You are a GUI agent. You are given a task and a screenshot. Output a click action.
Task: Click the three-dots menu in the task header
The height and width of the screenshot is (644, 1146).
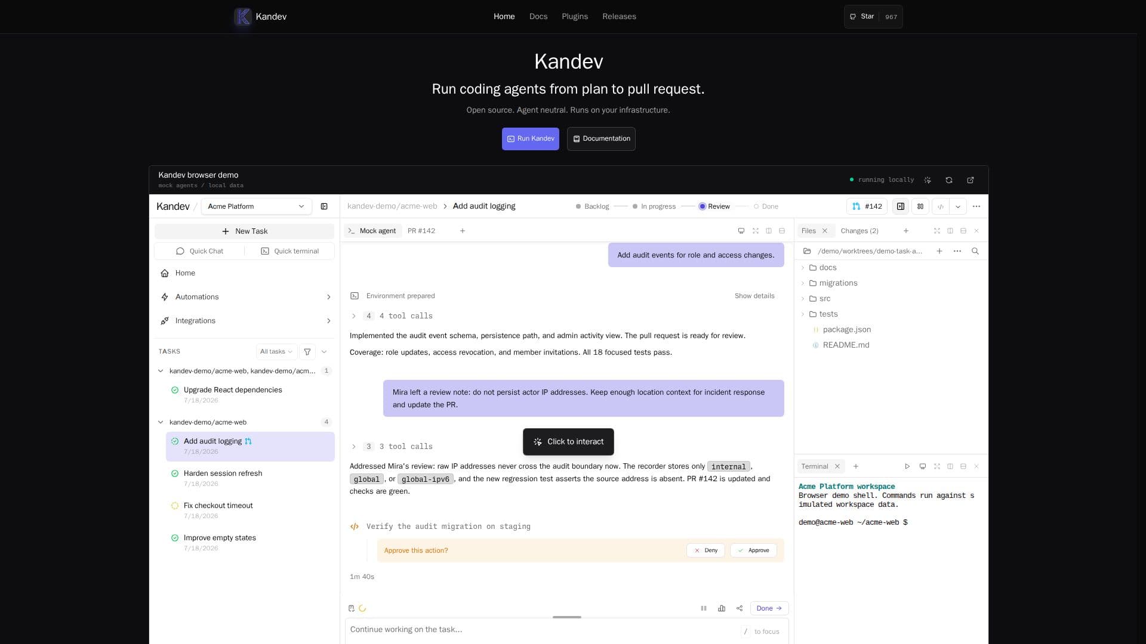pyautogui.click(x=976, y=206)
